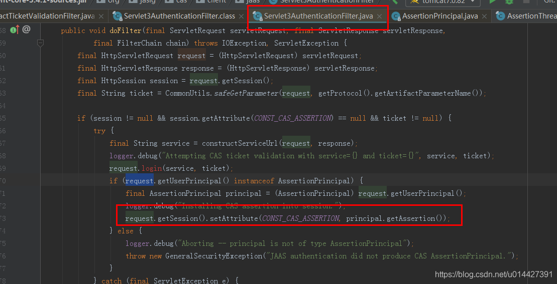Click file icon on Servlet3AuthenticationFilter.java tab

257,16
